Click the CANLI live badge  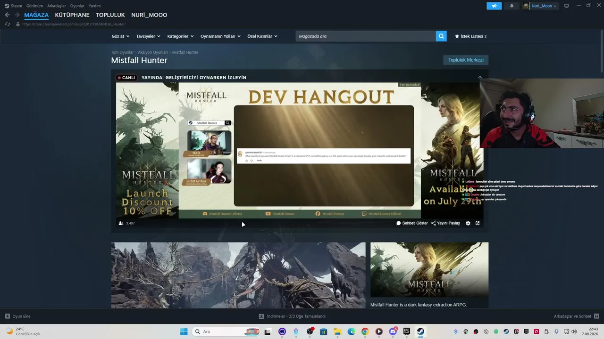[126, 78]
